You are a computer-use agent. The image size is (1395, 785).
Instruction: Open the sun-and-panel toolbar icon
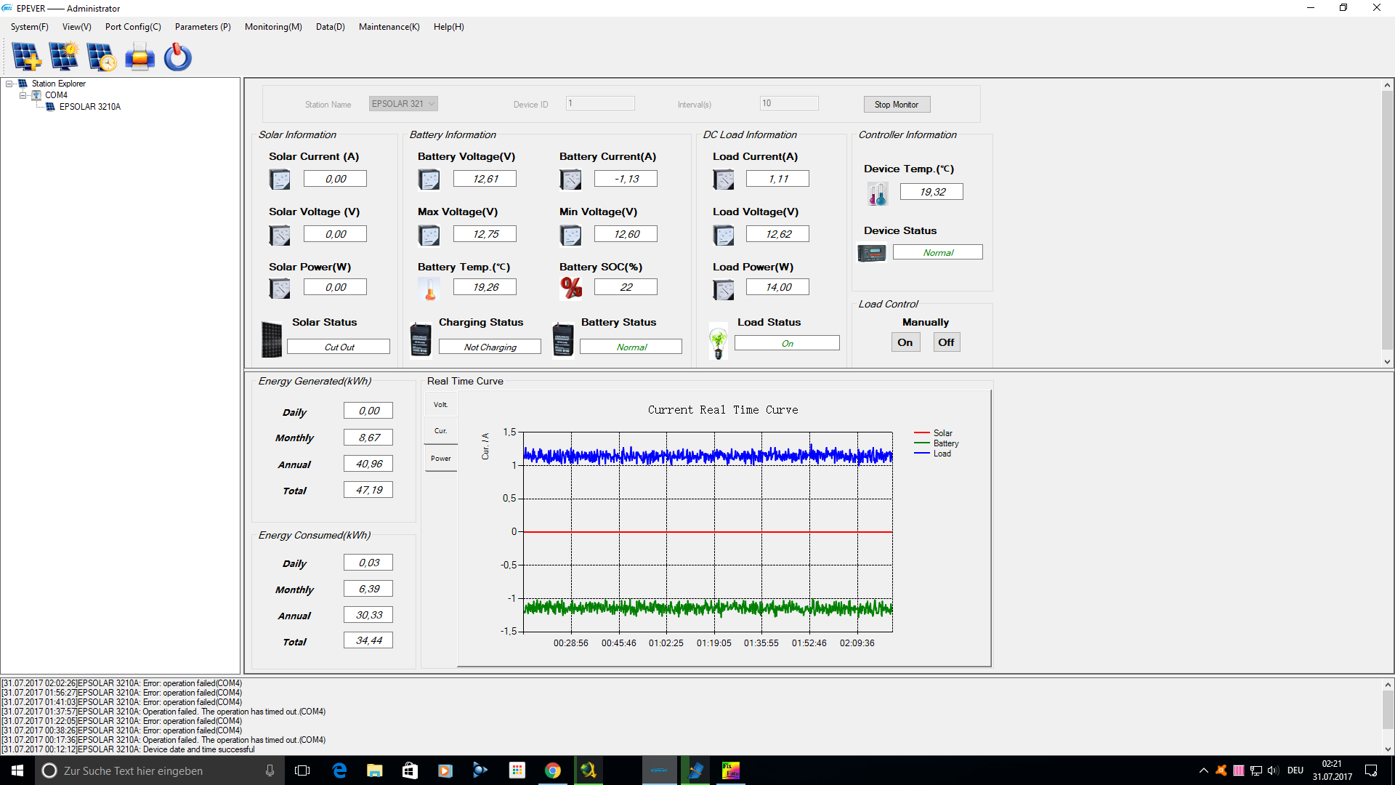click(64, 57)
